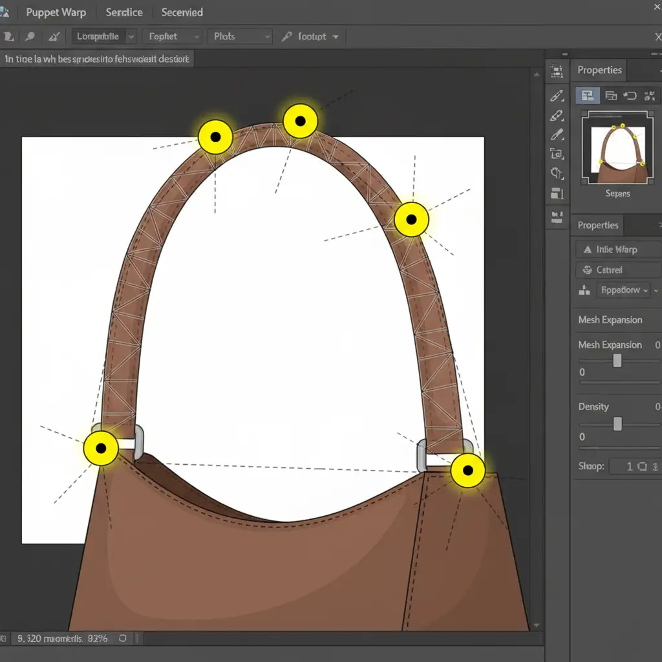
Task: Open the Puppet Warp menu
Action: [56, 12]
